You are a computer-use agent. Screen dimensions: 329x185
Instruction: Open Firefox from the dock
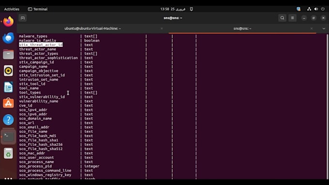point(8,21)
